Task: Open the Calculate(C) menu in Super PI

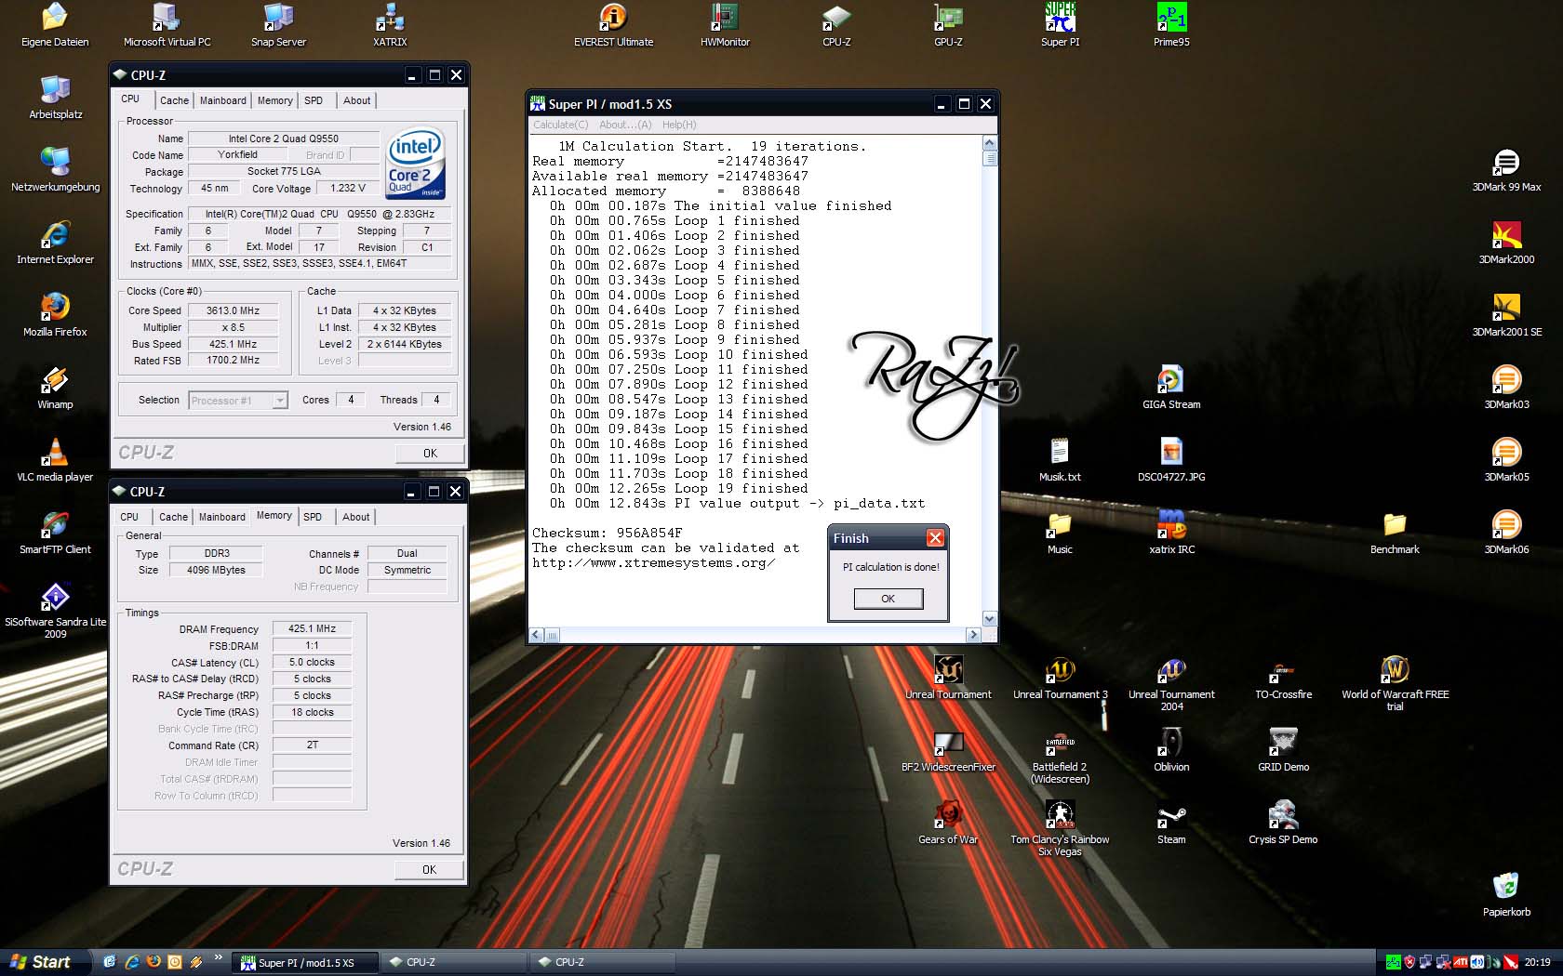Action: coord(560,125)
